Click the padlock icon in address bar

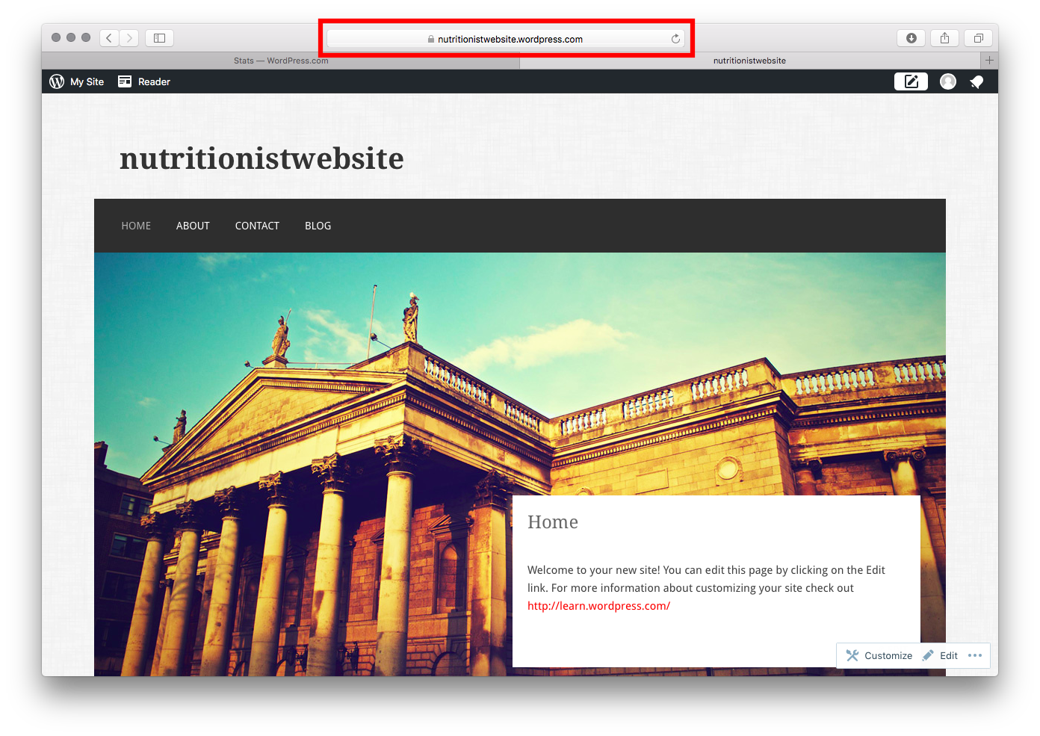point(431,39)
